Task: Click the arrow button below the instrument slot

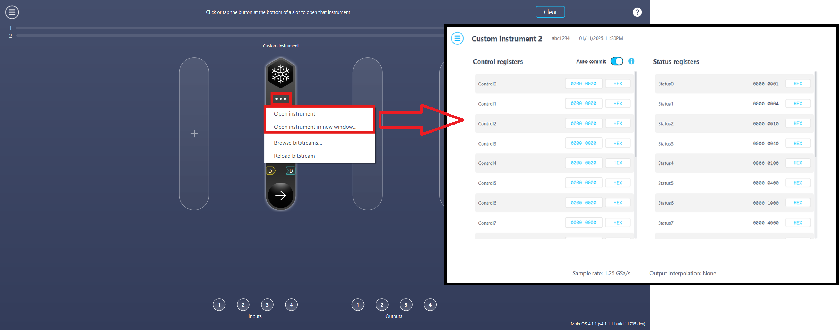Action: (x=280, y=195)
